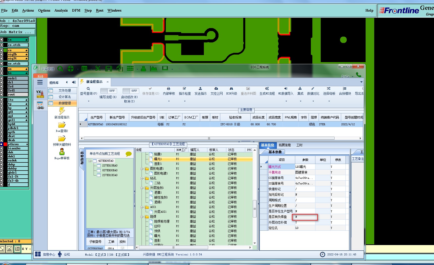
Task: Click the 型号查询(F) search button
Action: [x=88, y=91]
